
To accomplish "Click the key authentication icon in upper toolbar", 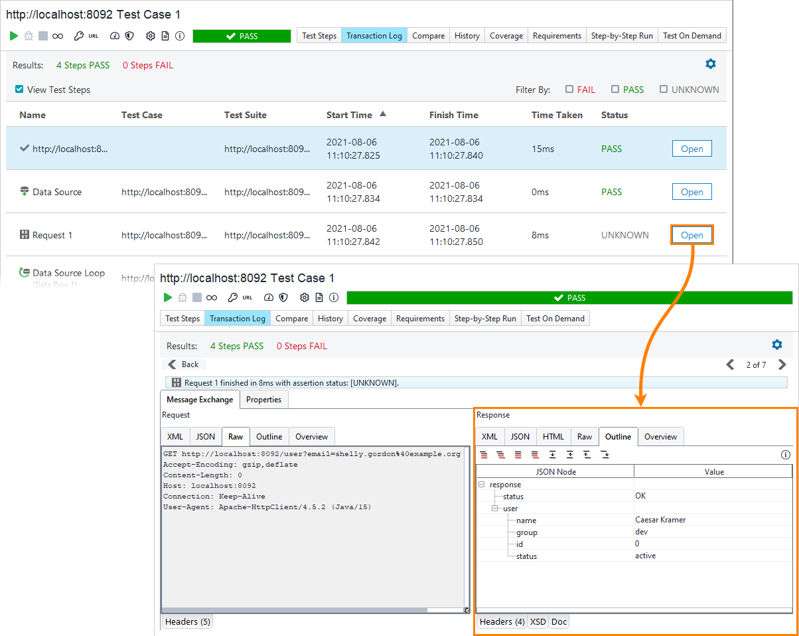I will click(78, 36).
